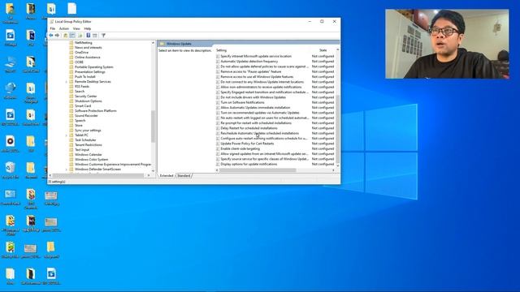Open the Action menu

click(x=63, y=29)
